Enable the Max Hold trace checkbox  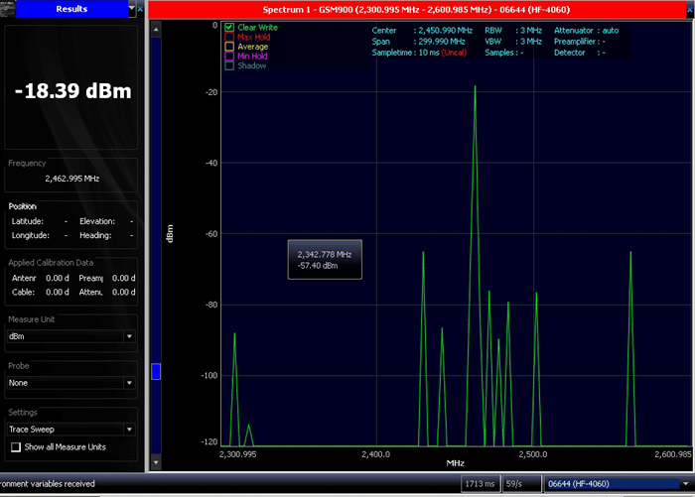(x=229, y=38)
